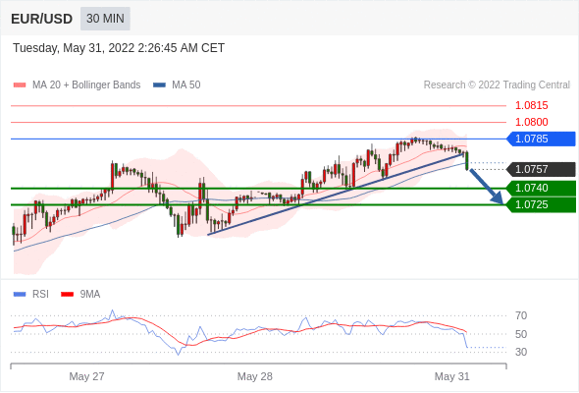
Task: Click the blue downward forecast arrow
Action: (x=486, y=187)
